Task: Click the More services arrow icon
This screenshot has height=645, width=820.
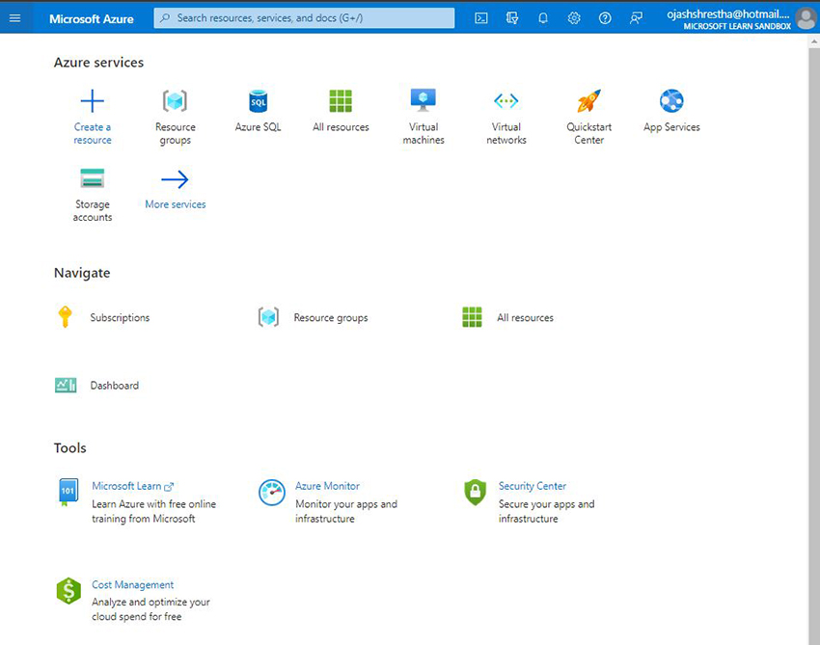Action: [x=175, y=179]
